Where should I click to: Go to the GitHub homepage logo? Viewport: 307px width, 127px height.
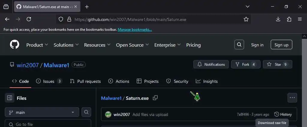(x=15, y=45)
